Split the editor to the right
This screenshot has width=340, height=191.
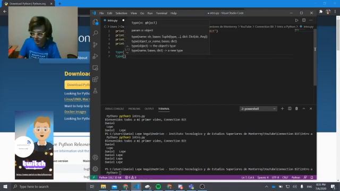tap(304, 20)
